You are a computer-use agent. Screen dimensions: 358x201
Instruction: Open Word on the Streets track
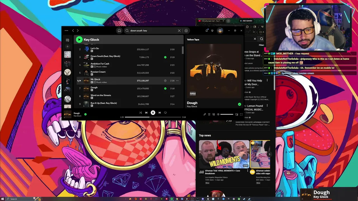(x=101, y=95)
